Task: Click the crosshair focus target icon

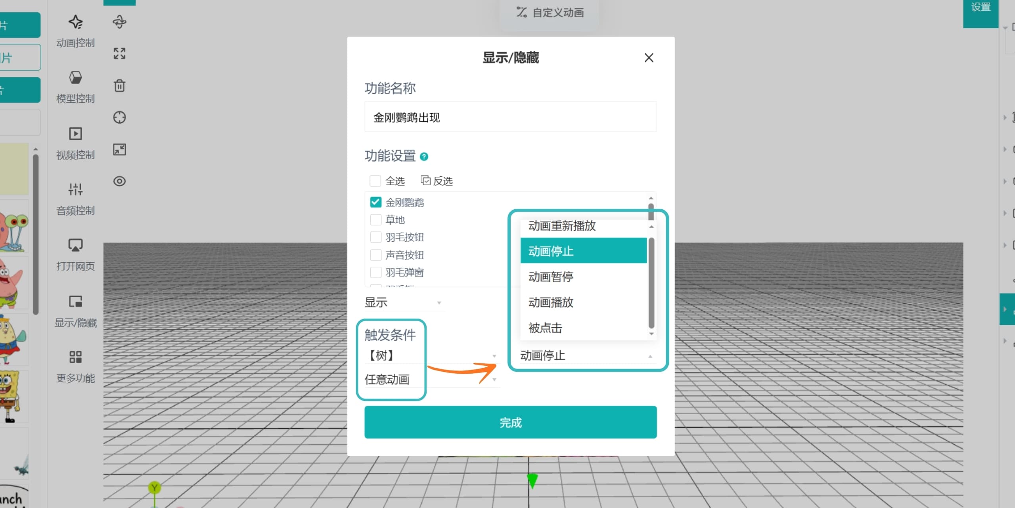Action: tap(119, 117)
